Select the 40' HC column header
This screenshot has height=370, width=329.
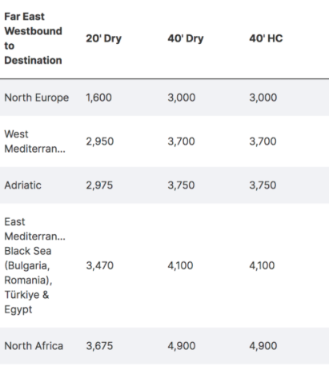[266, 38]
